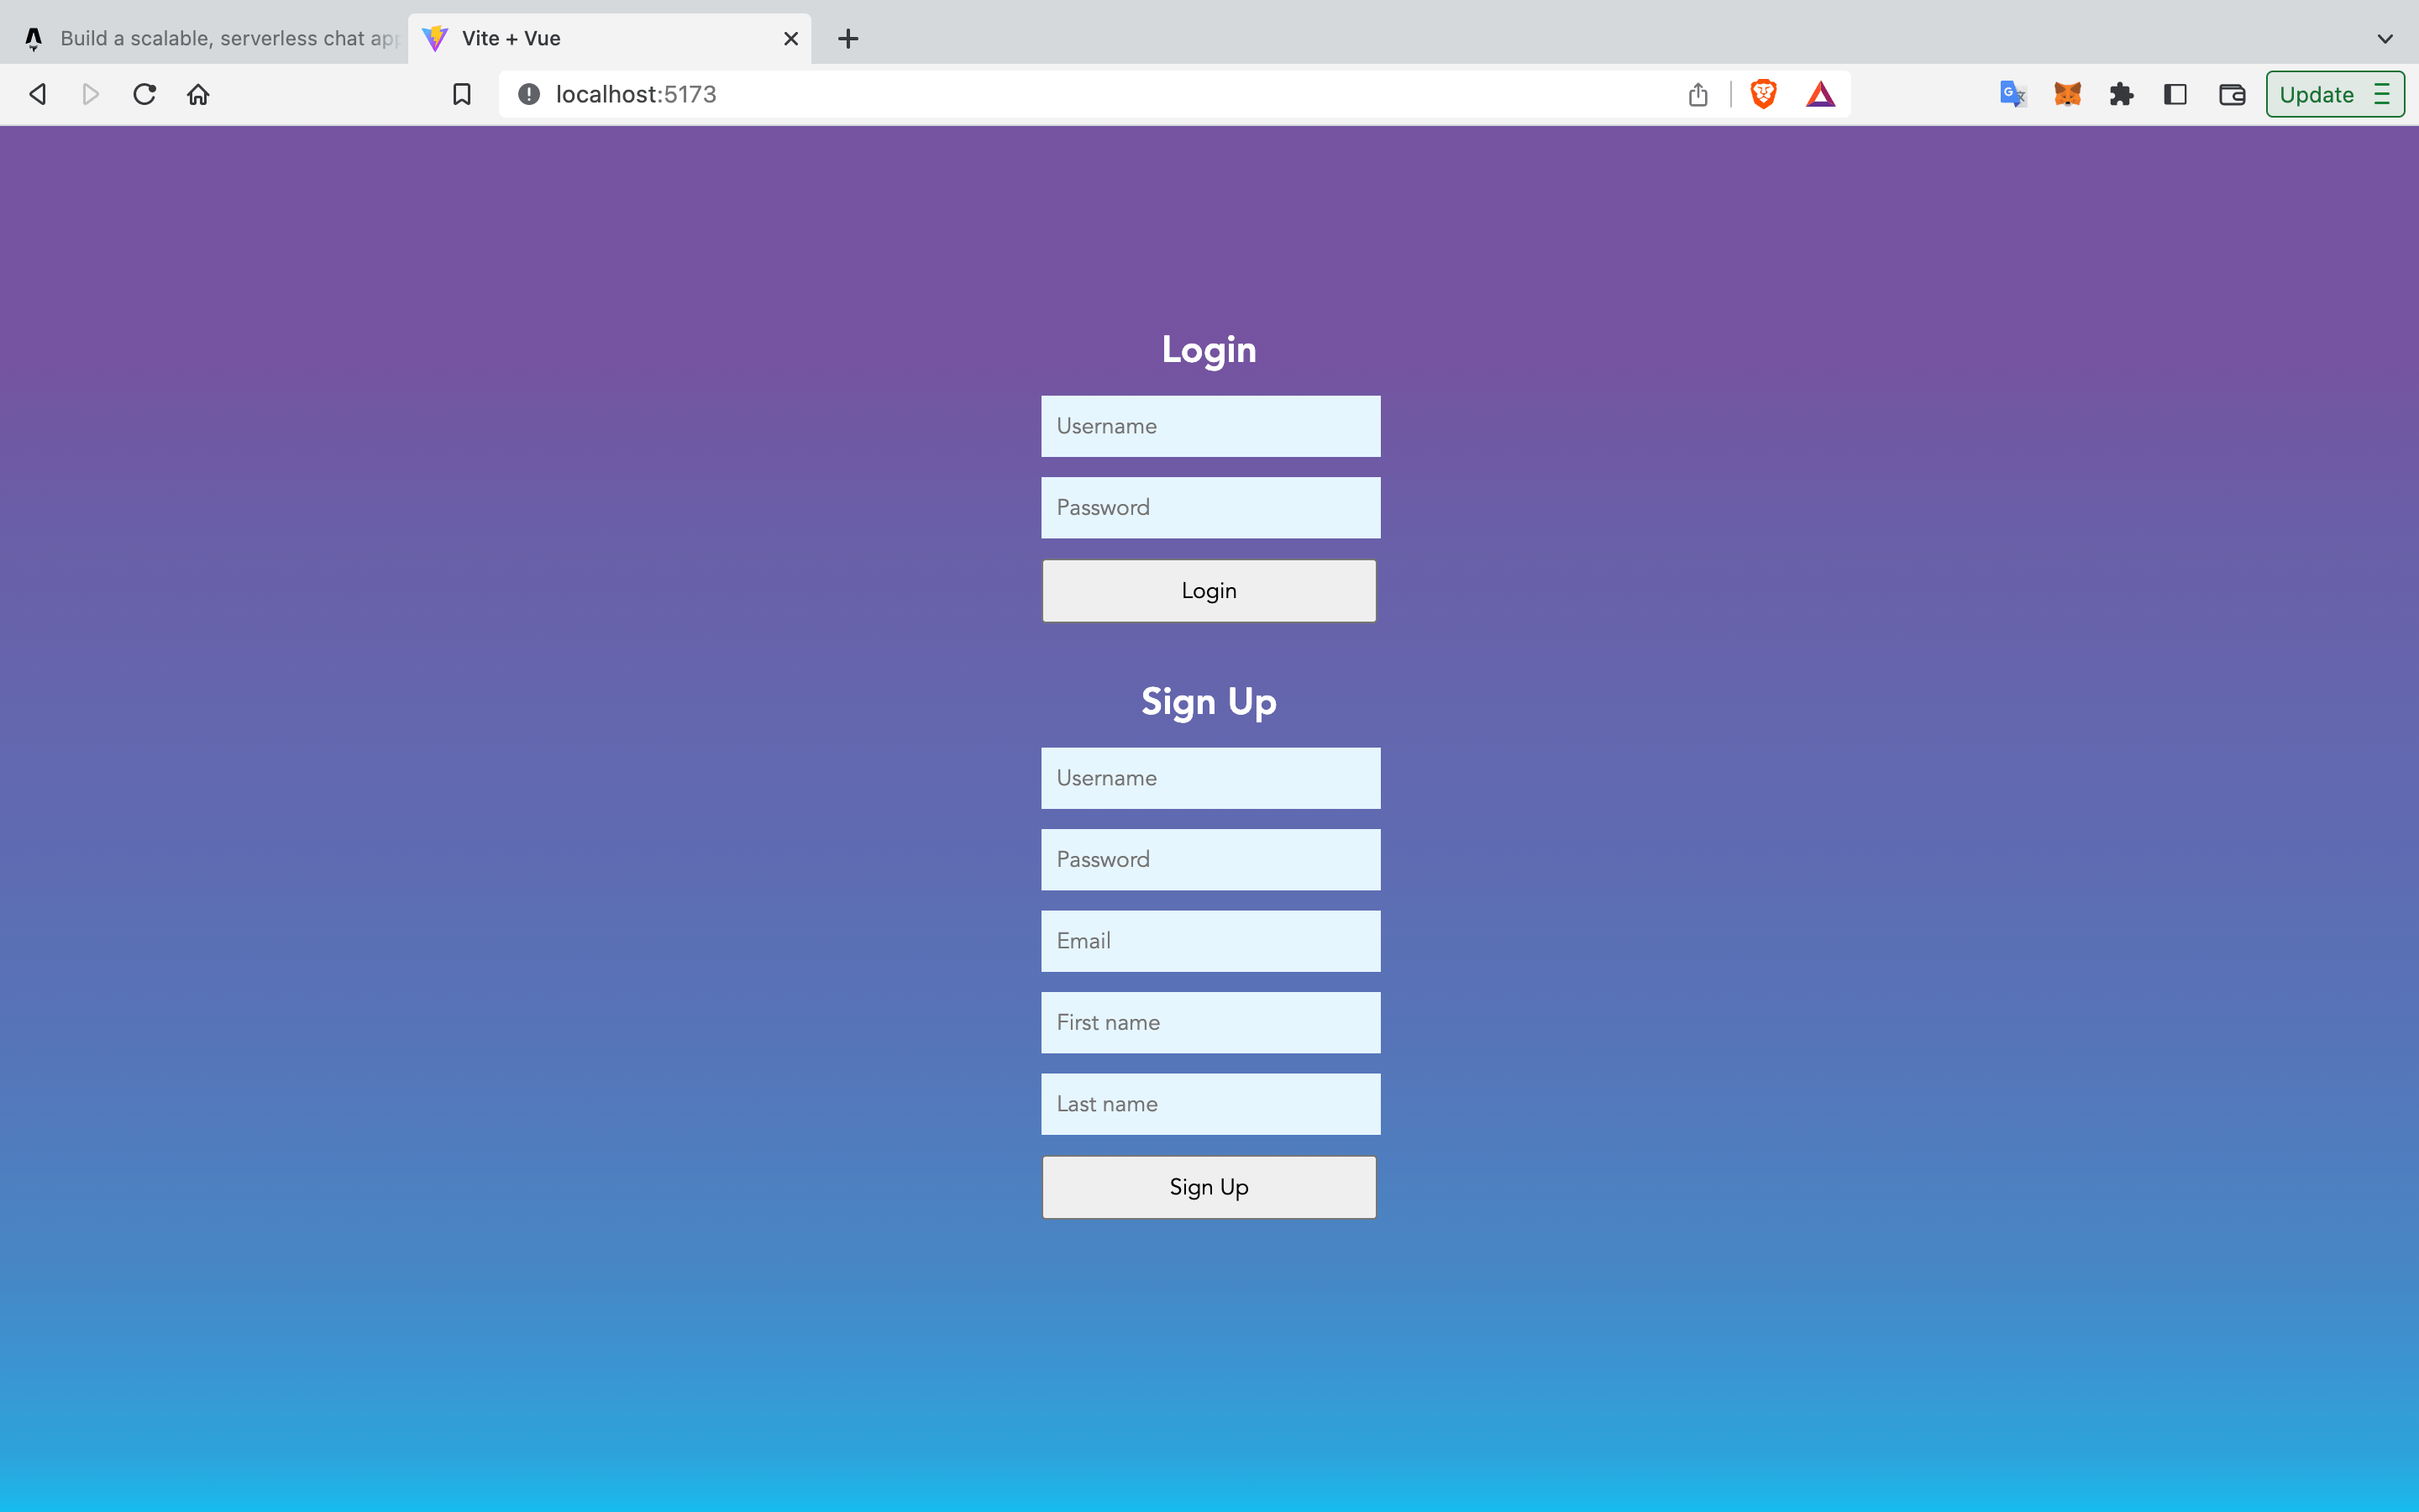This screenshot has height=1512, width=2419.
Task: Click the Username input field in Login
Action: coord(1209,425)
